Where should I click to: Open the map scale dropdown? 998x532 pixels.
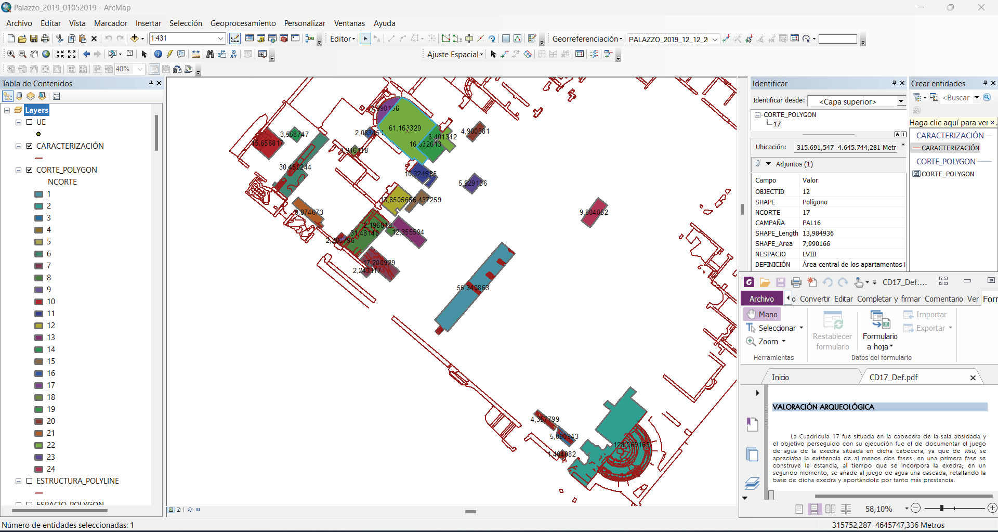point(220,38)
